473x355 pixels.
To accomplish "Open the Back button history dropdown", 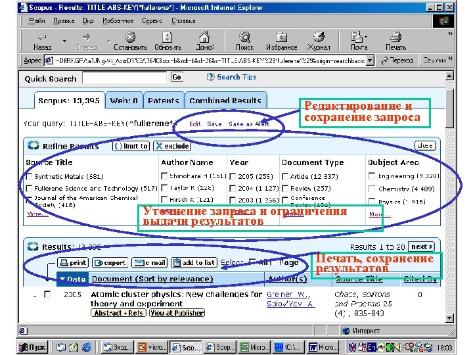I will [64, 41].
